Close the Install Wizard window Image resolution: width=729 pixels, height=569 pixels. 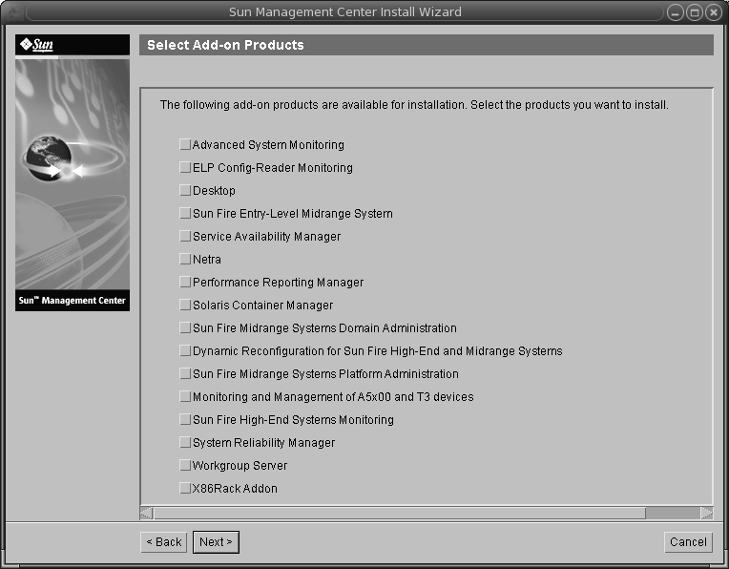click(x=713, y=12)
